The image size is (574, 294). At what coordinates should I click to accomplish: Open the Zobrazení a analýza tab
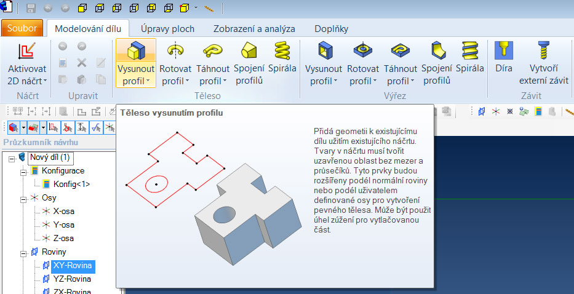pos(254,29)
